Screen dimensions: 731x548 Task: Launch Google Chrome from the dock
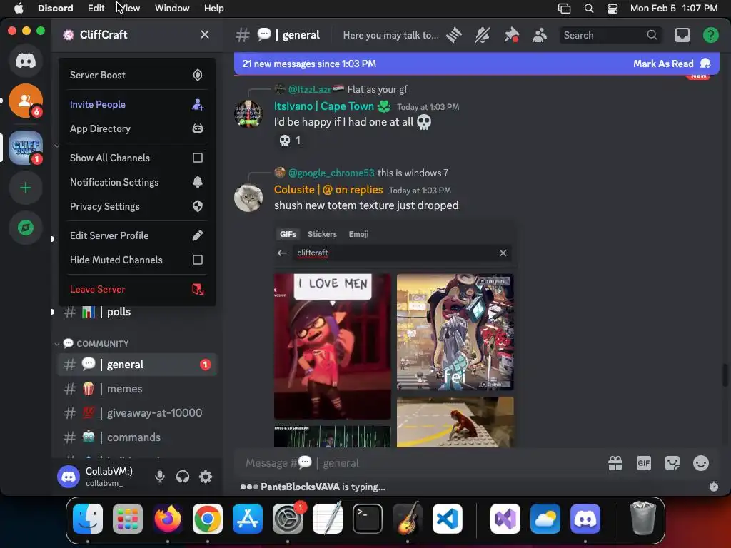click(x=208, y=519)
